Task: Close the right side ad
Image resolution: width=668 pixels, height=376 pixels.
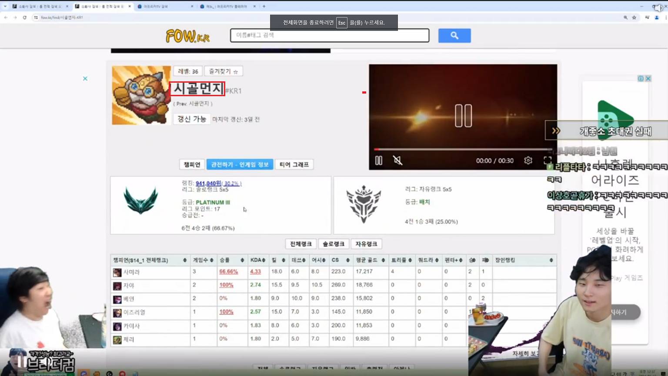Action: click(x=648, y=78)
